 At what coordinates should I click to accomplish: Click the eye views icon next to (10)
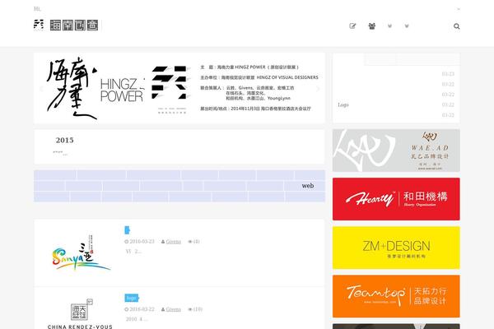click(x=190, y=309)
